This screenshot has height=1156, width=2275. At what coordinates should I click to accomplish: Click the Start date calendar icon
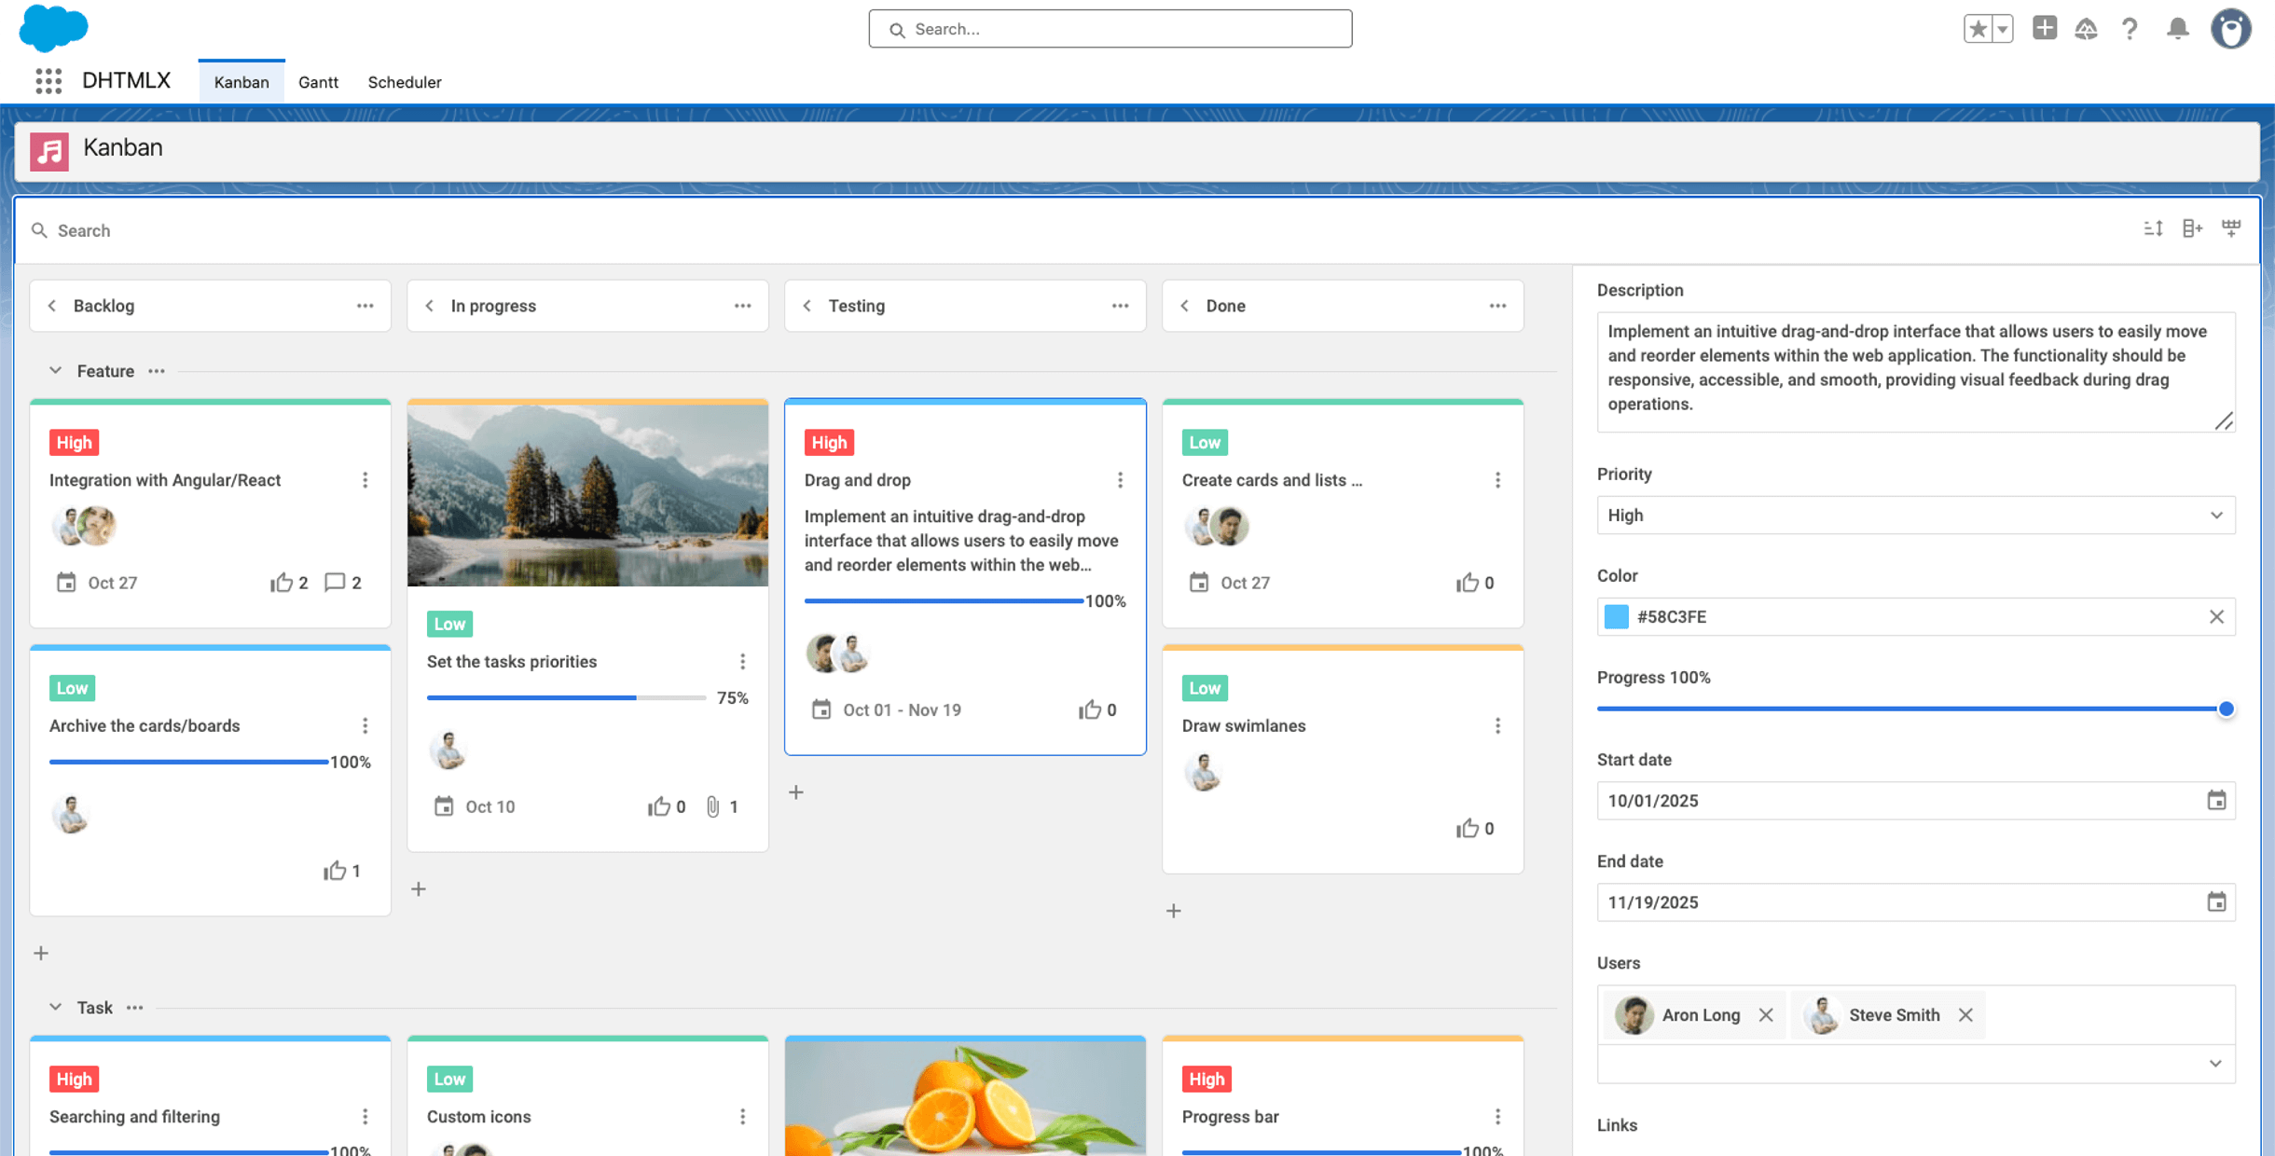[2216, 800]
